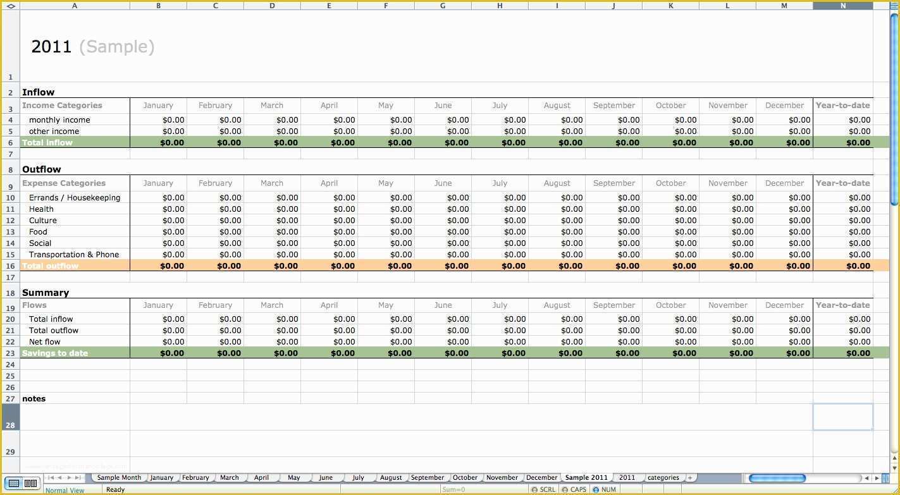Click the horizontal scrollbar thumb

coord(777,478)
